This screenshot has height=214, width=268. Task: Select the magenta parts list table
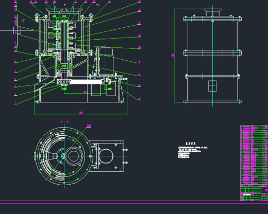pos(254,156)
